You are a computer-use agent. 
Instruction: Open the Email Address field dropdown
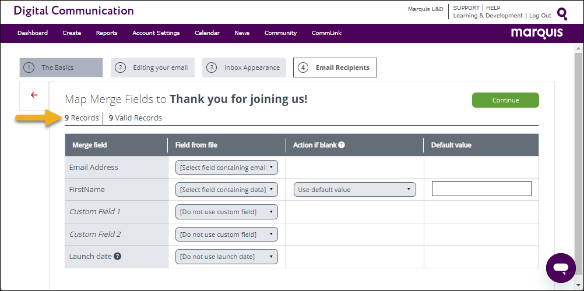click(x=226, y=168)
